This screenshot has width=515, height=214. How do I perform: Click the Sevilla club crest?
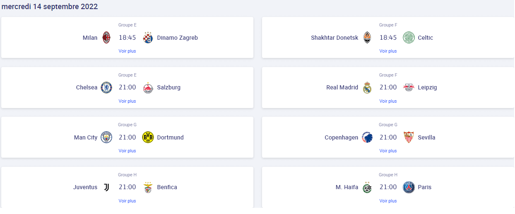click(x=409, y=137)
